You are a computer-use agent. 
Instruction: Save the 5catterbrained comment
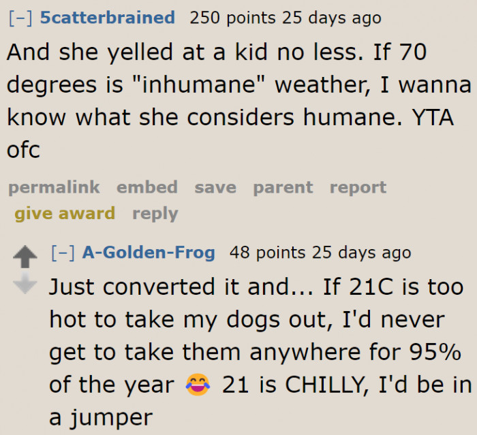coord(215,187)
